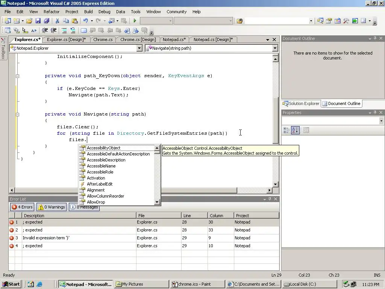385x289 pixels.
Task: Click the Object Browser toolbar icon
Action: pyautogui.click(x=338, y=21)
